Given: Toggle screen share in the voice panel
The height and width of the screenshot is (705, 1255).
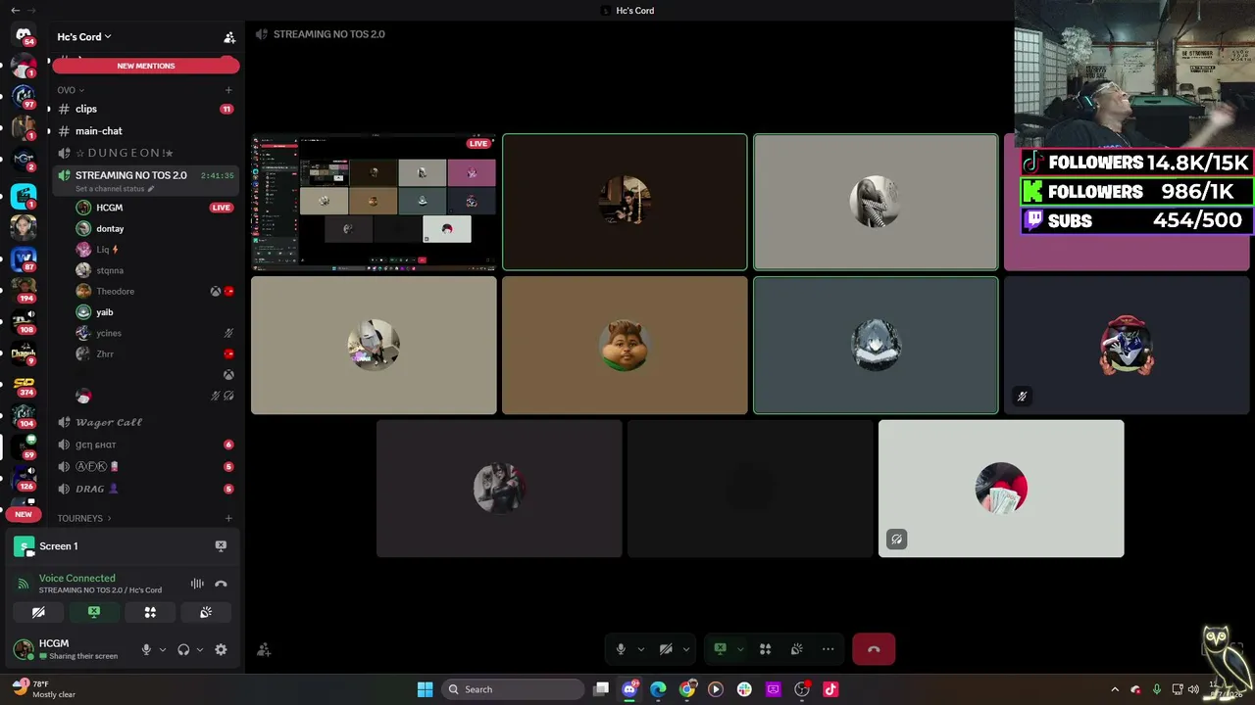Looking at the screenshot, I should coord(94,612).
